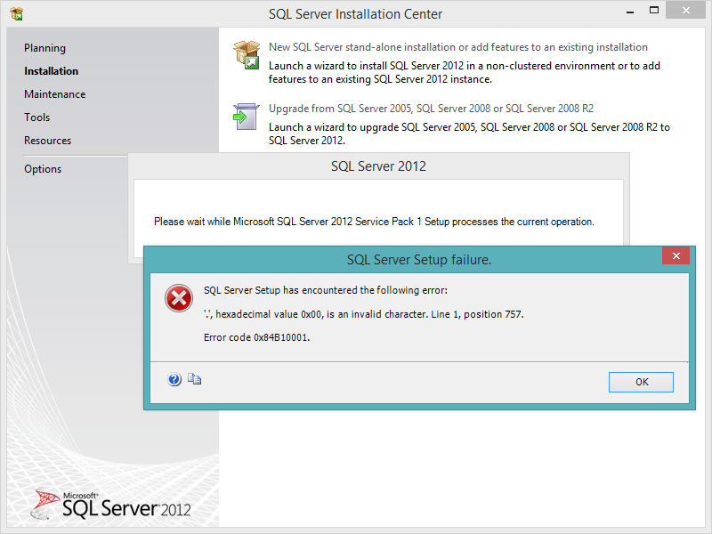Maximize the Installation Center window

pyautogui.click(x=654, y=10)
